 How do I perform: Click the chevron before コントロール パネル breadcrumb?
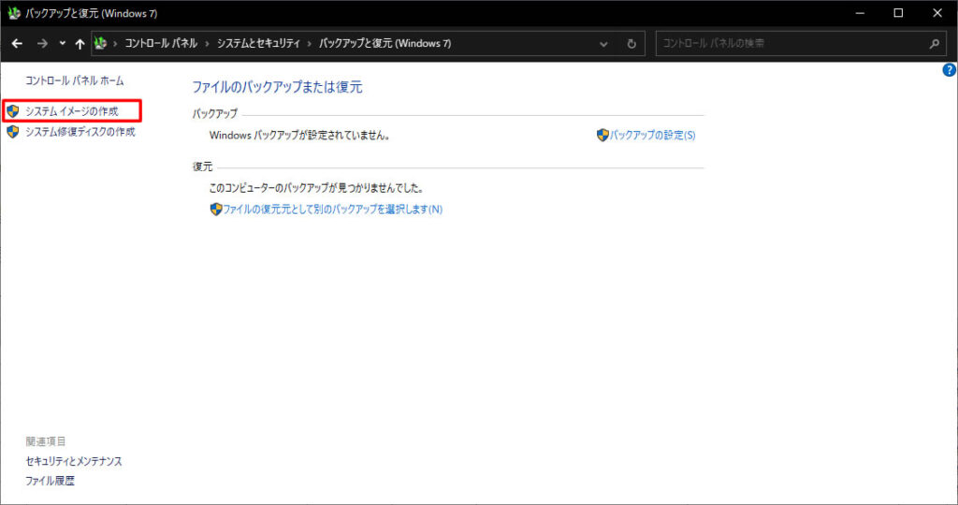click(x=115, y=43)
